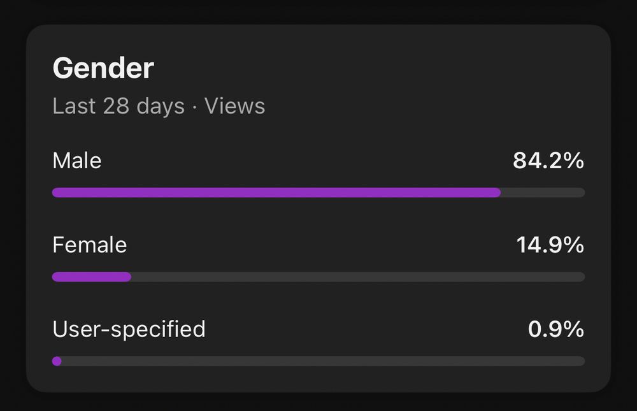This screenshot has height=411, width=637.
Task: Select the Male row label
Action: click(76, 161)
